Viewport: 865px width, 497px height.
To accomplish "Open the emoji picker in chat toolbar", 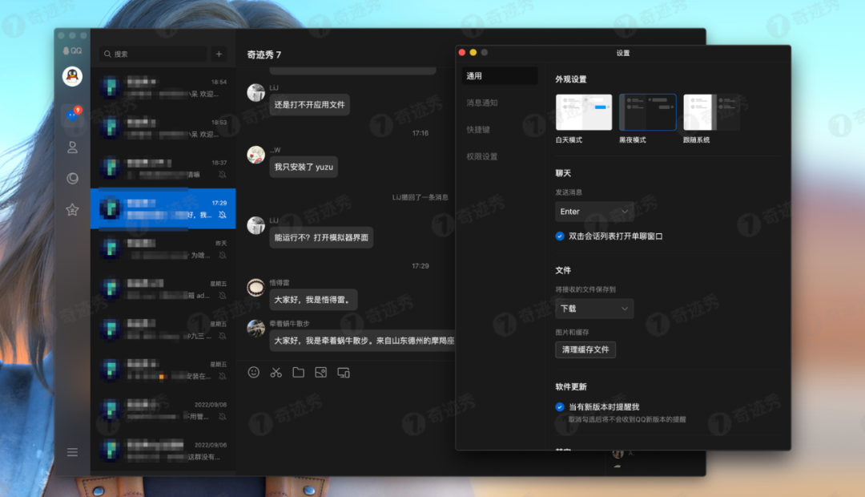I will point(254,372).
